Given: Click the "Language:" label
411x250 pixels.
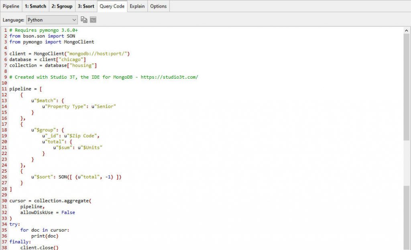Looking at the screenshot, I should [13, 20].
